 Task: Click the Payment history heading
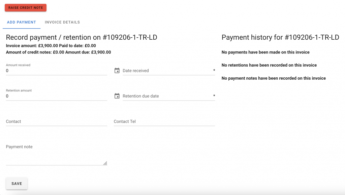280,37
